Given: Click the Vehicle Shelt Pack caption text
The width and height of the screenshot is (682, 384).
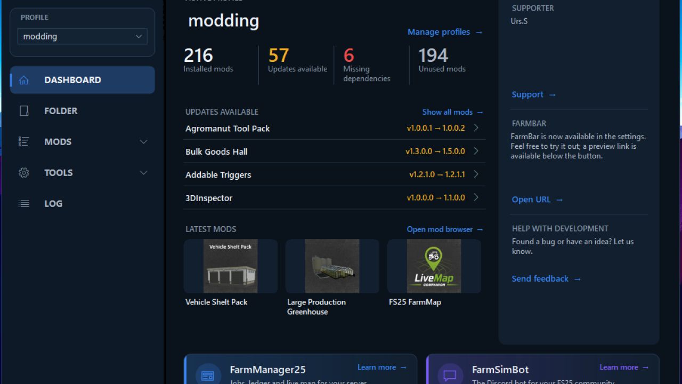Looking at the screenshot, I should pyautogui.click(x=216, y=302).
